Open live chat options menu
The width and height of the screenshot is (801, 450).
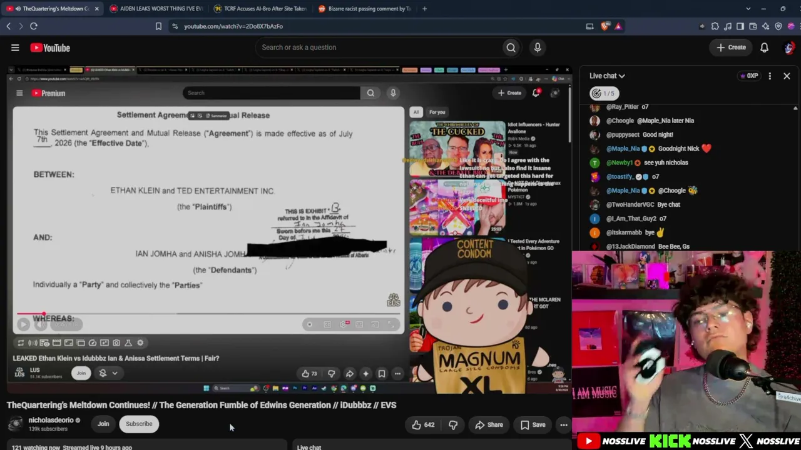coord(770,76)
